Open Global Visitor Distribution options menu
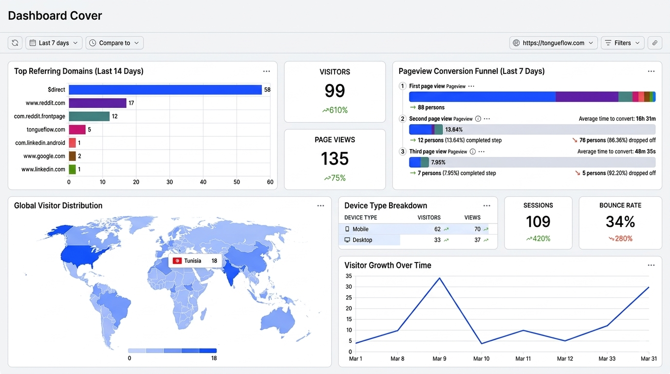Image resolution: width=670 pixels, height=374 pixels. click(x=320, y=206)
